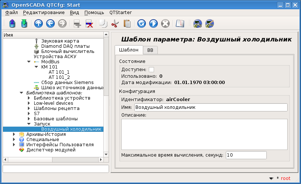The width and height of the screenshot is (301, 184).
Task: Launch the first QTStarter module icon
Action: click(x=198, y=24)
